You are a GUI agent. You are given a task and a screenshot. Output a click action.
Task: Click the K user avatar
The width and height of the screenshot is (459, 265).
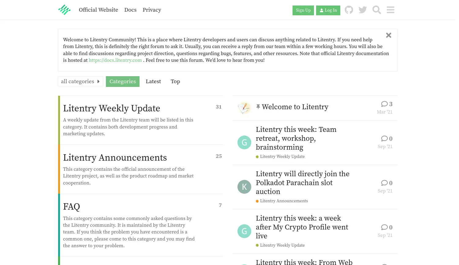pos(244,187)
